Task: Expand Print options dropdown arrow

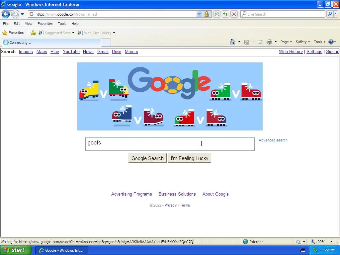Action: click(276, 42)
